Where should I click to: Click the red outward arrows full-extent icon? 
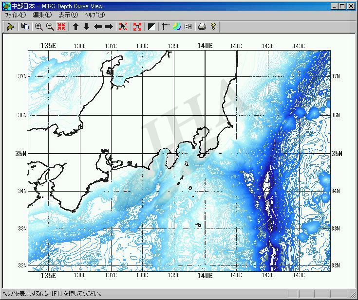137,27
